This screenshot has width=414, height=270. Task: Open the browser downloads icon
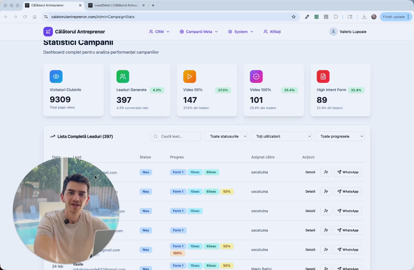click(364, 17)
